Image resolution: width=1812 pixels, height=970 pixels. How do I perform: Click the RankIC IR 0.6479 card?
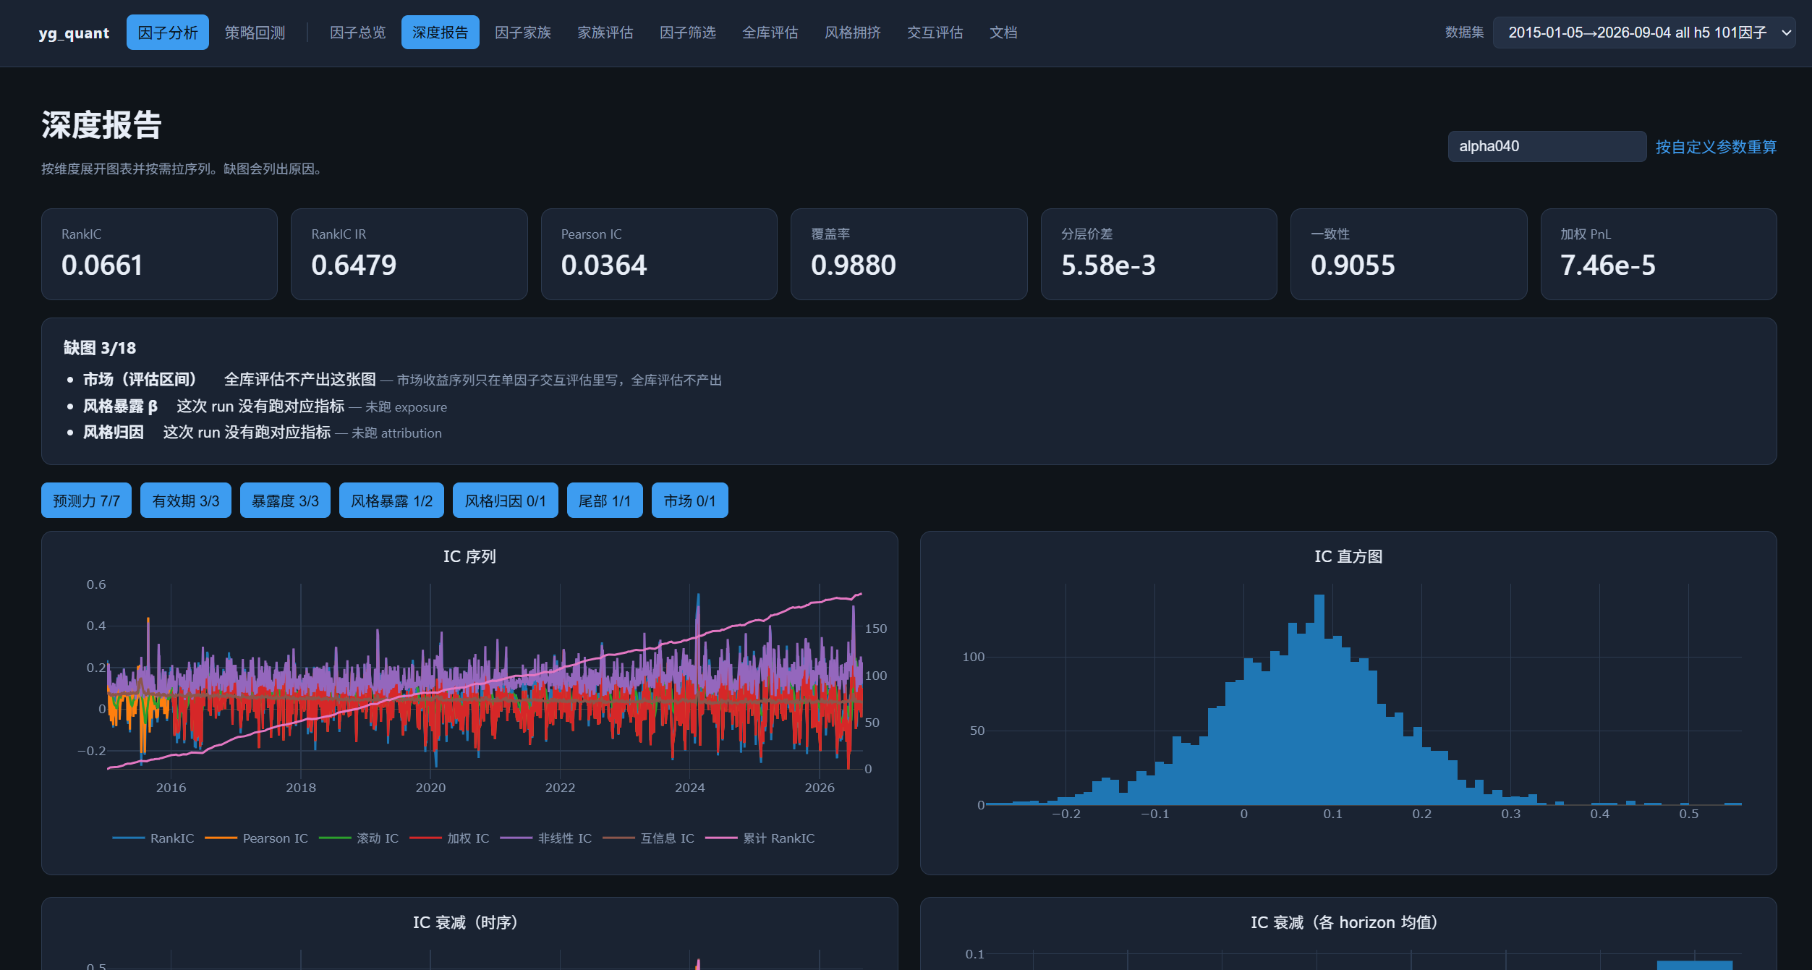pyautogui.click(x=409, y=254)
